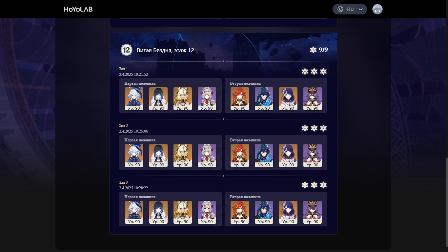Click the floor 12 number badge icon
The image size is (448, 252).
click(x=126, y=50)
